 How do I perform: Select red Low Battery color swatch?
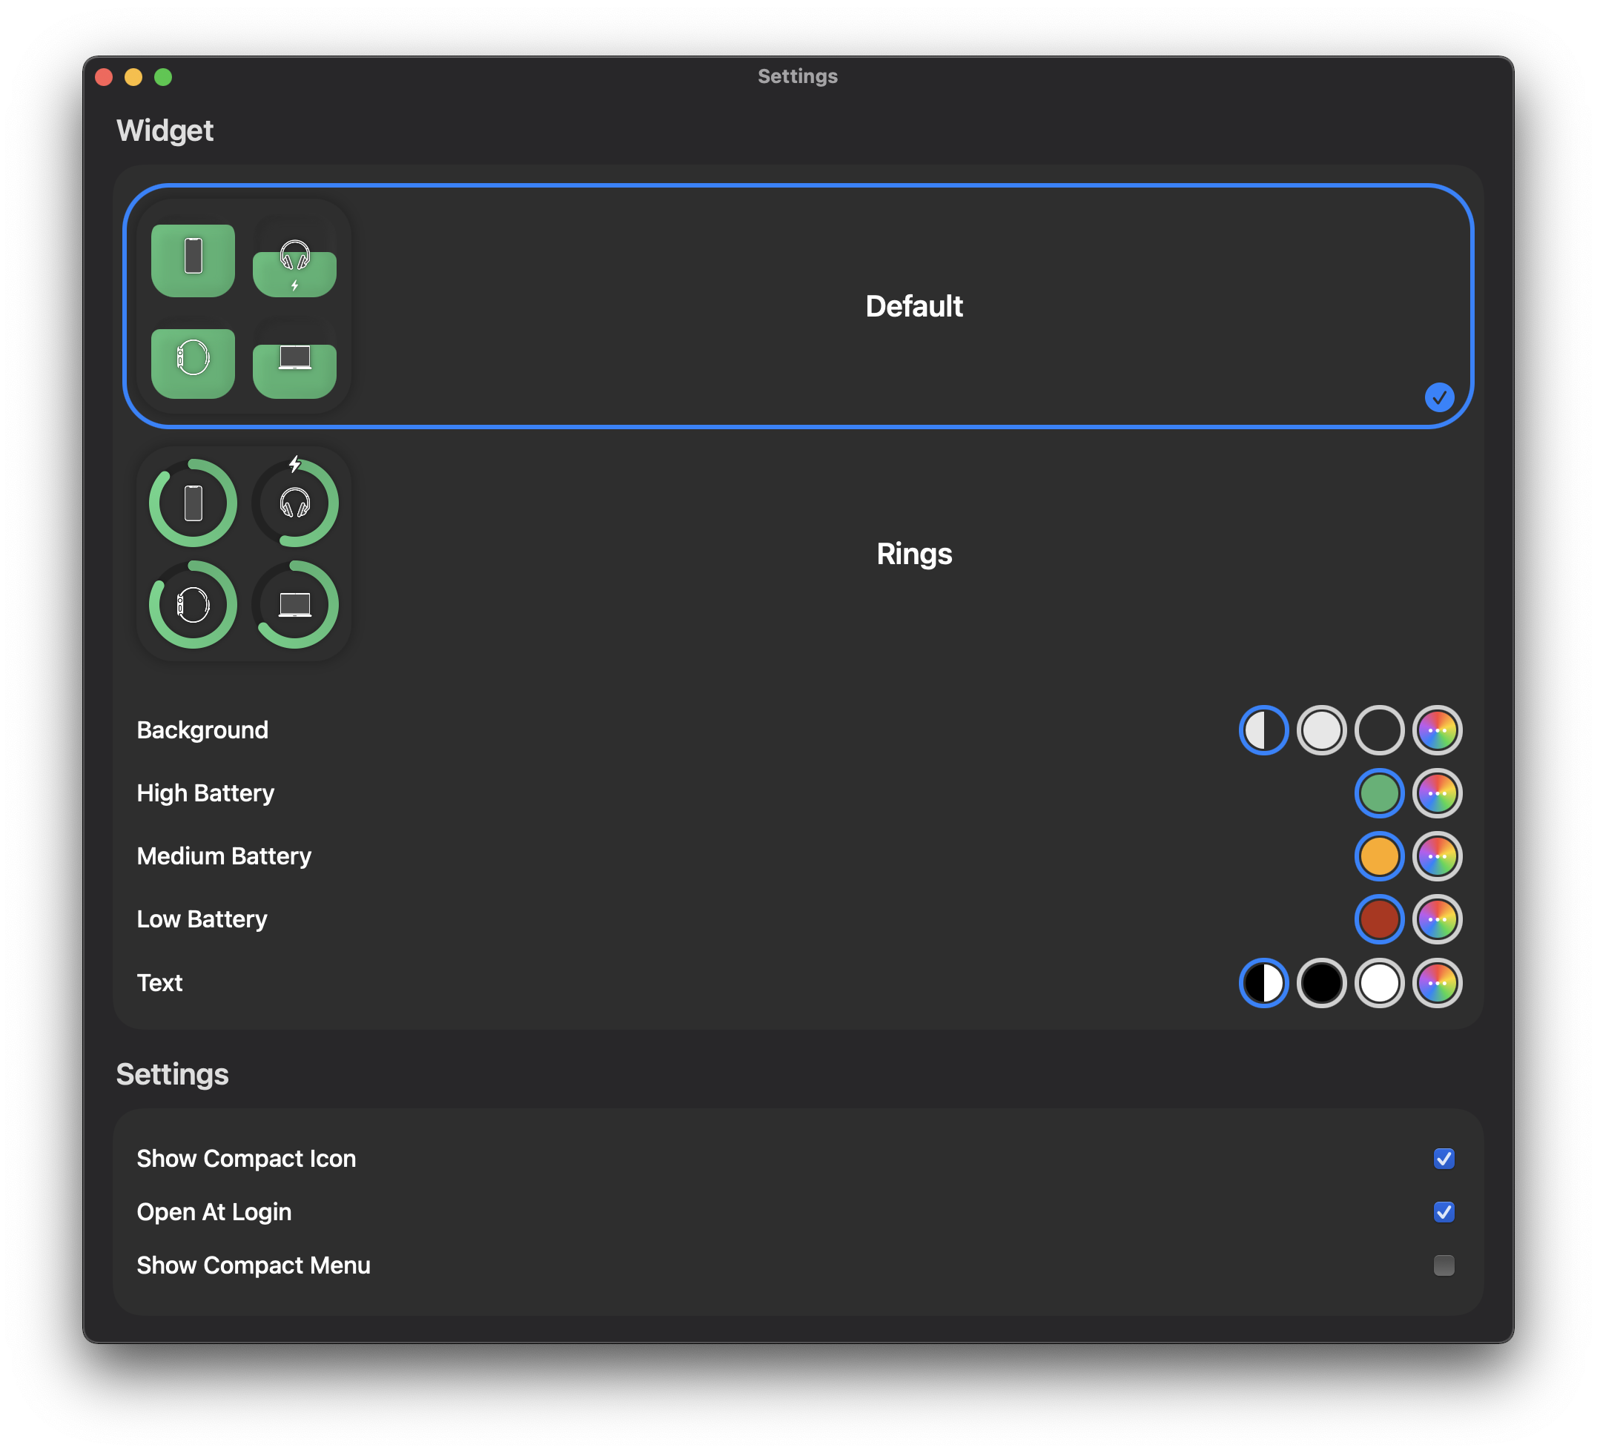point(1379,919)
